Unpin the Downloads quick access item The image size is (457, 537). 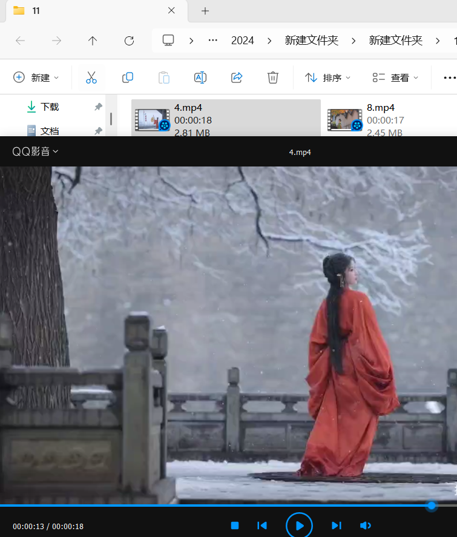point(98,107)
